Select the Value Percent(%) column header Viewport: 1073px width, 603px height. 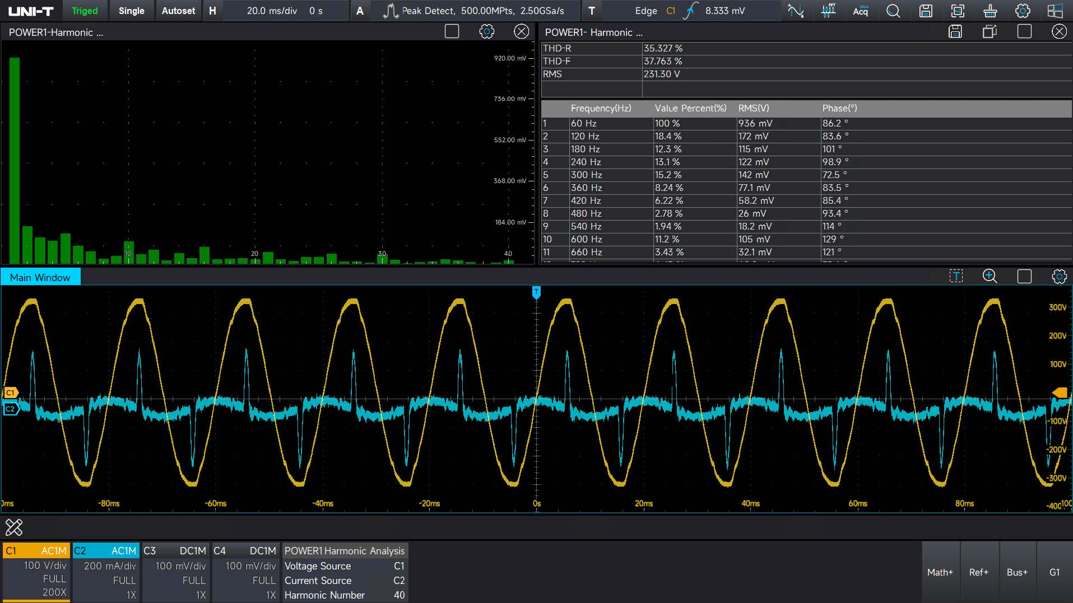690,108
